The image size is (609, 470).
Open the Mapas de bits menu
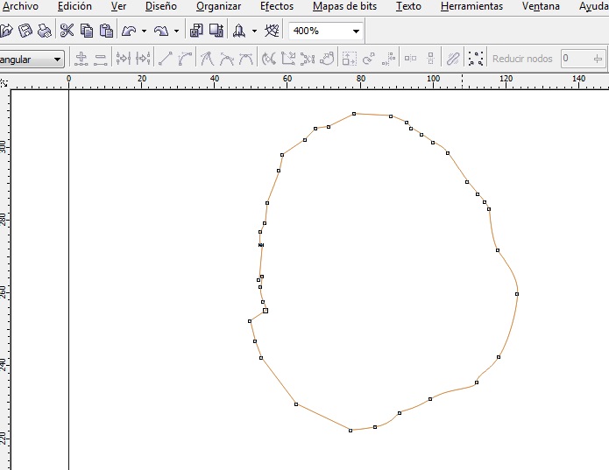[x=344, y=6]
